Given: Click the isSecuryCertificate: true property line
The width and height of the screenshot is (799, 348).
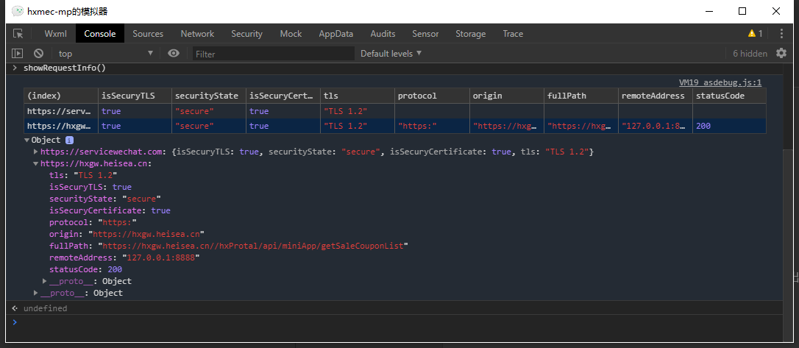Looking at the screenshot, I should (110, 210).
